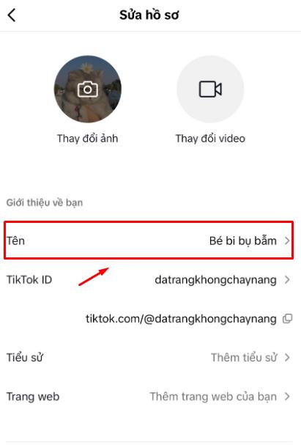
Task: Open the chevron next to Bé bi bụ bẫm
Action: (287, 240)
